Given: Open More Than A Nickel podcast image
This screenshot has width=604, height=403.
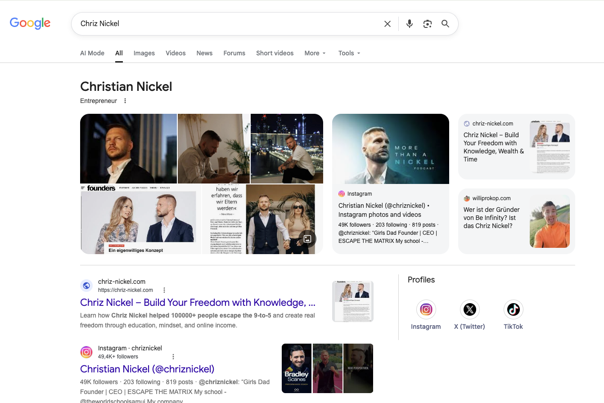Looking at the screenshot, I should pos(391,149).
